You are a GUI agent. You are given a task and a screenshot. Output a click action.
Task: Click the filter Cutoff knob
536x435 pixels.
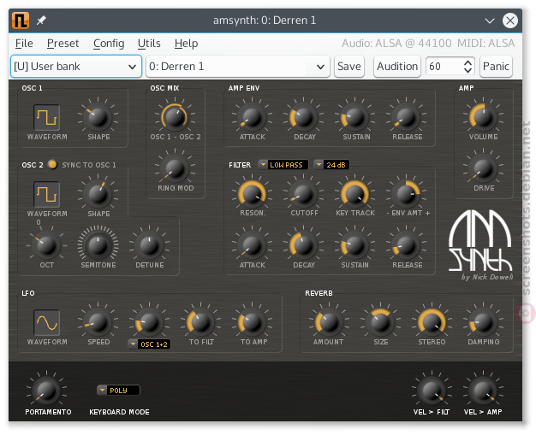304,195
